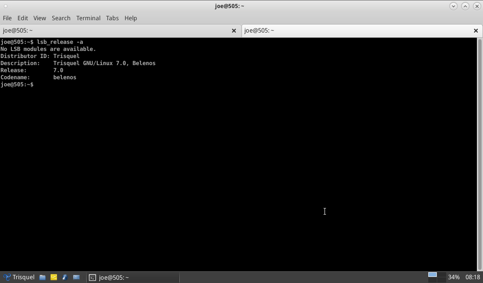Image resolution: width=483 pixels, height=283 pixels.
Task: Maximize the terminal window
Action: [x=465, y=6]
